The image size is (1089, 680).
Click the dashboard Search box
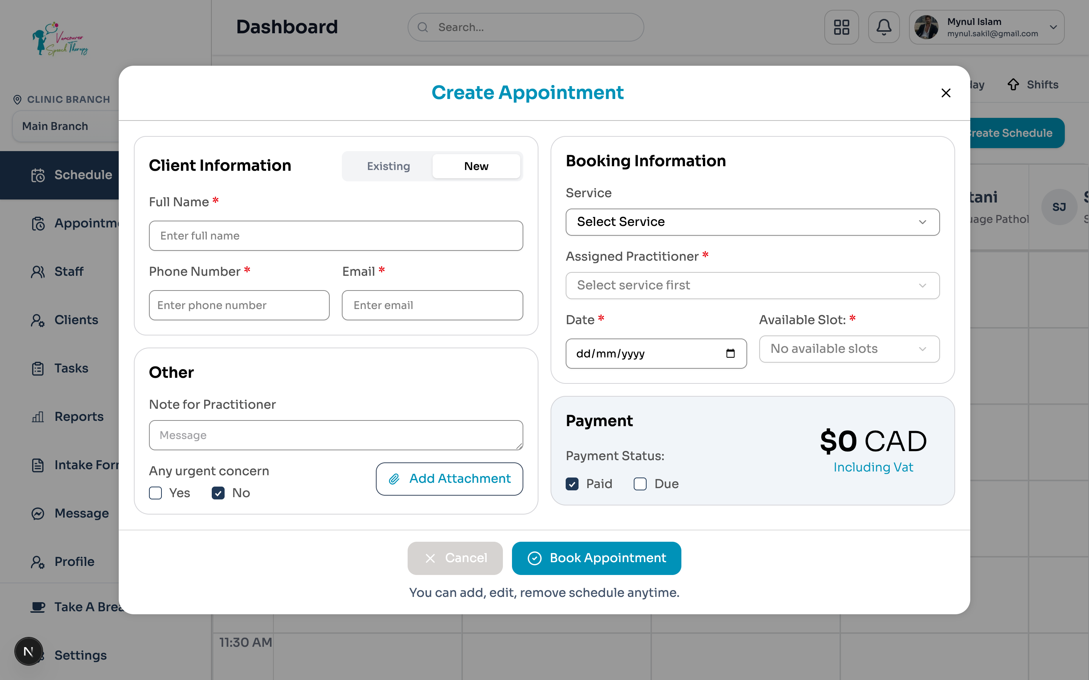click(526, 28)
